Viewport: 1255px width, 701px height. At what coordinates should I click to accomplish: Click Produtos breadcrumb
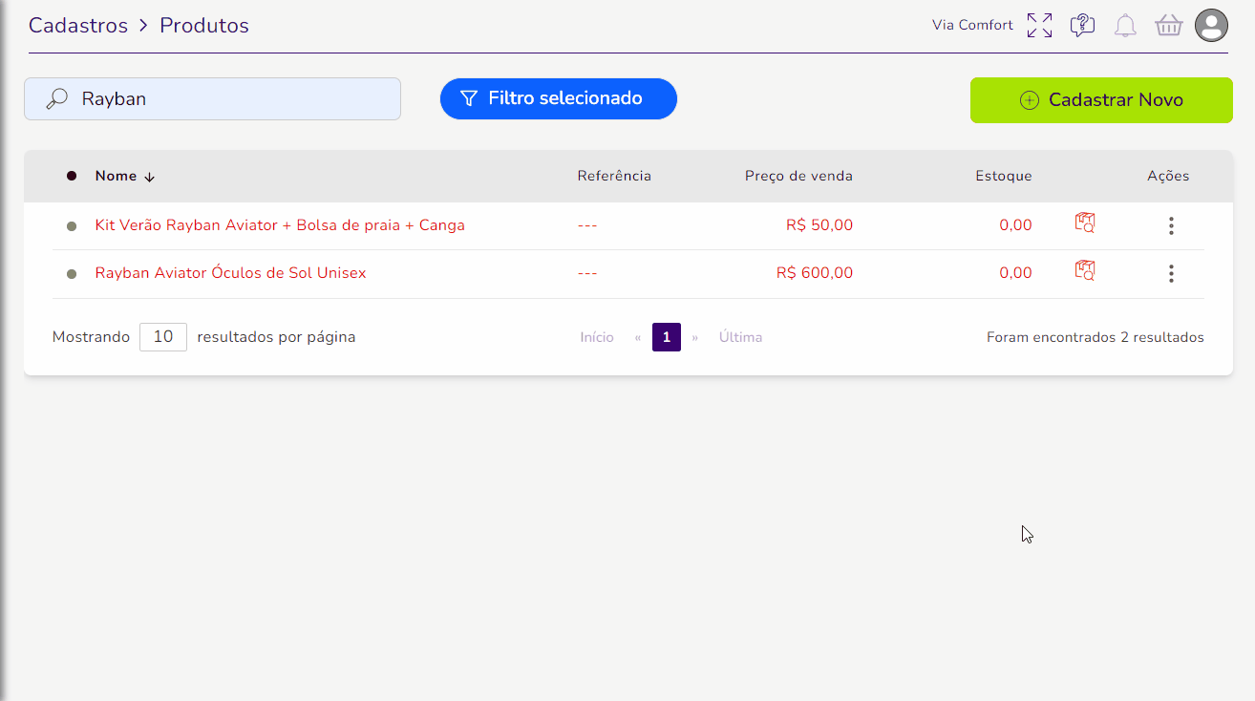[204, 26]
